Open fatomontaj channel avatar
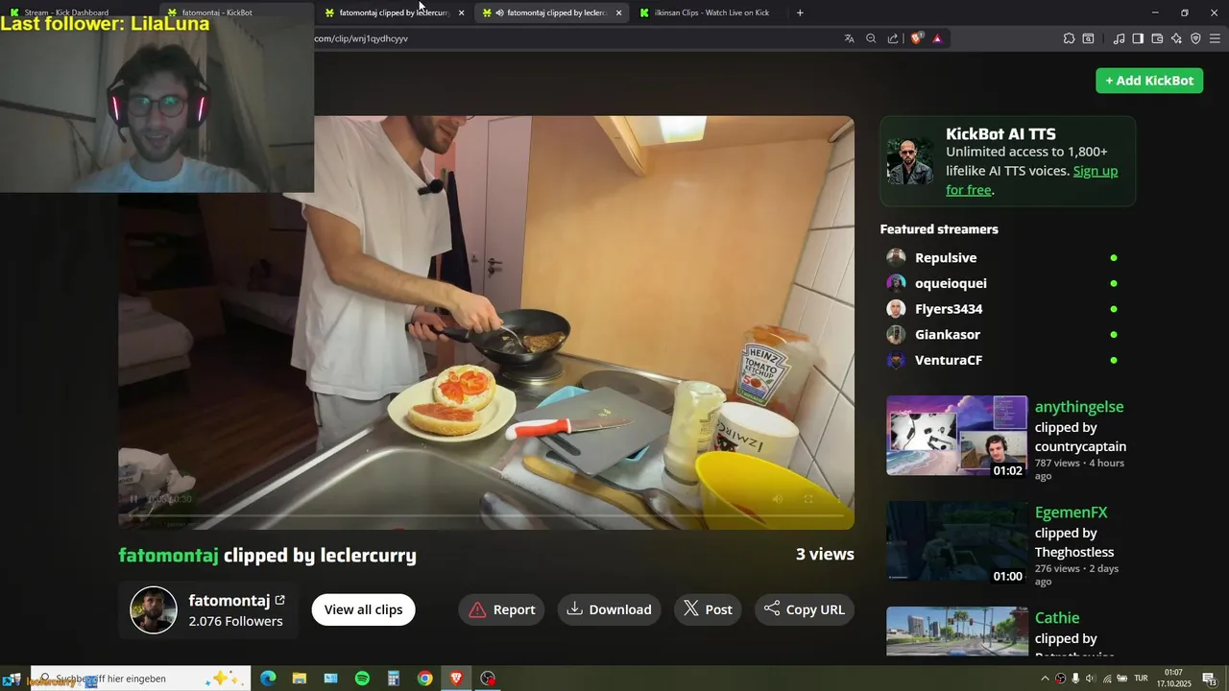Viewport: 1229px width, 691px height. click(x=154, y=610)
